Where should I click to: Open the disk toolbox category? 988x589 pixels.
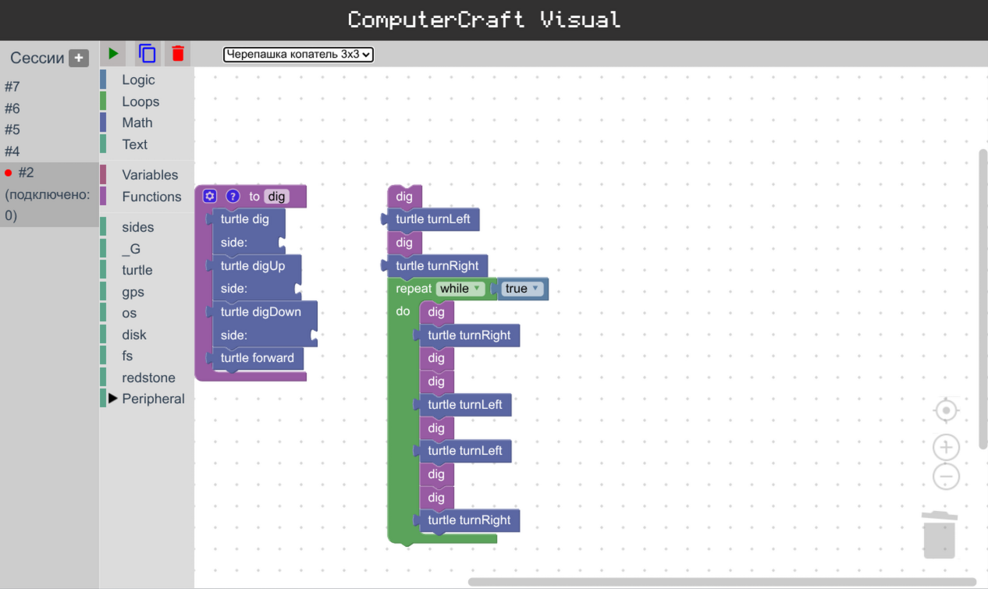tap(146, 335)
